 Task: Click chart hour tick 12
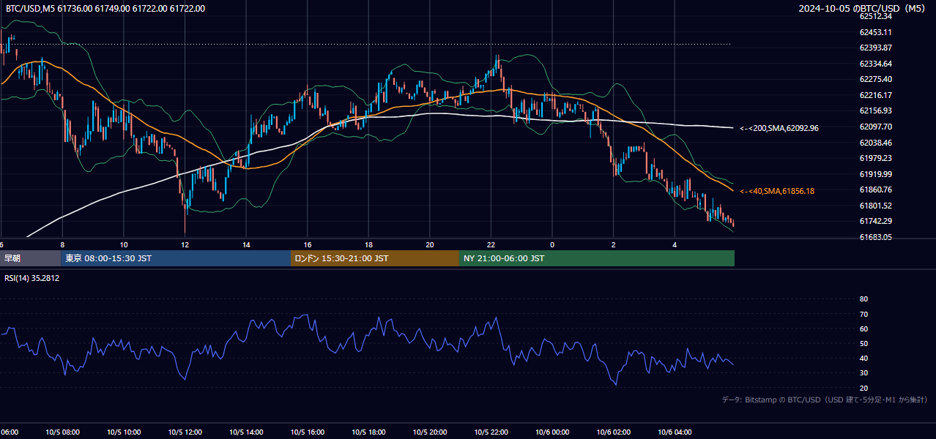pos(185,244)
